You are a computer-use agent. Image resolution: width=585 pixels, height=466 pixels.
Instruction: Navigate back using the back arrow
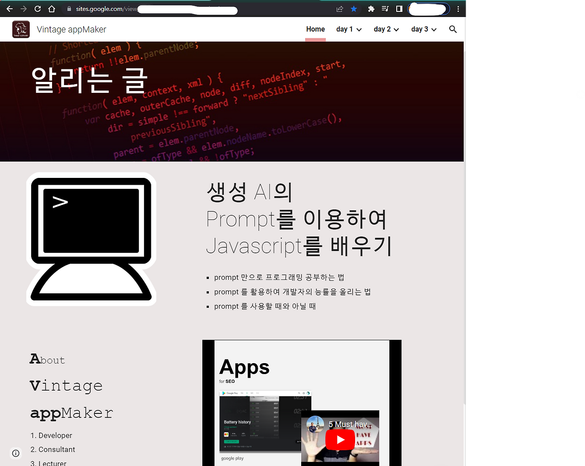[10, 9]
